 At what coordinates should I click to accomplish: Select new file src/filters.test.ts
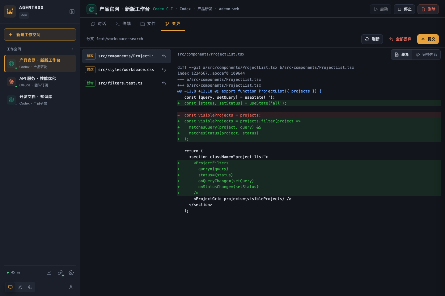(126, 83)
